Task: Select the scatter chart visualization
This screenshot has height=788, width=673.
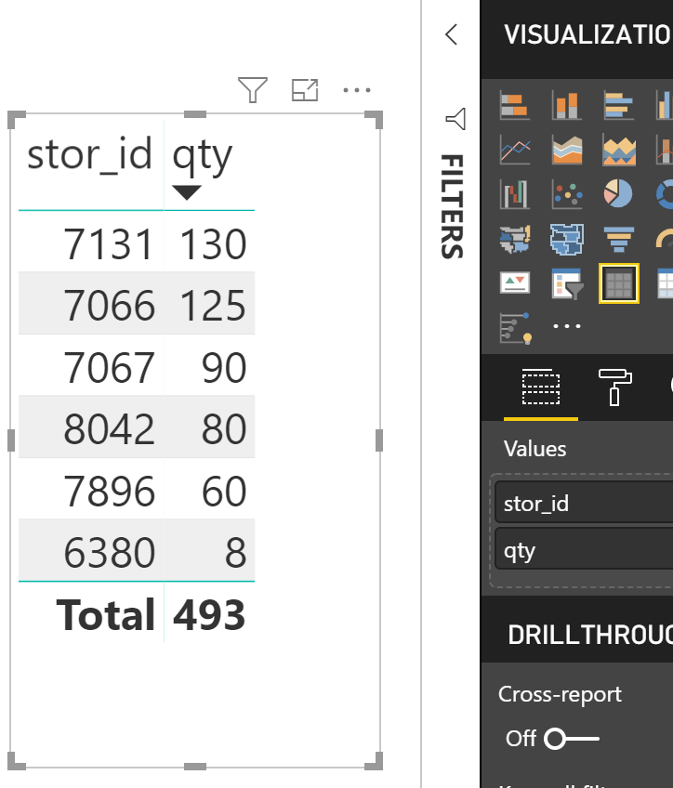Action: coord(567,193)
